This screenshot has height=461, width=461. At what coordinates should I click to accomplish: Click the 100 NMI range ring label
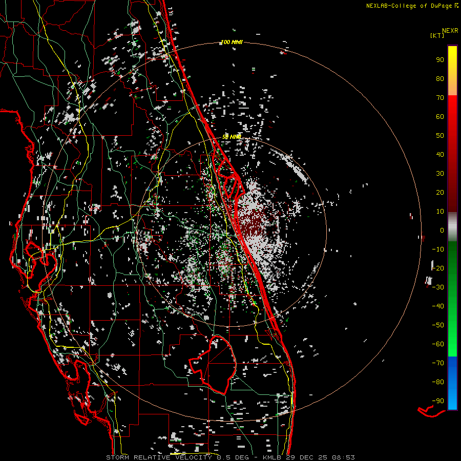click(x=231, y=42)
